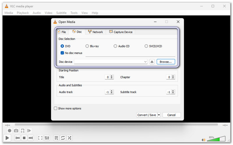The height and width of the screenshot is (145, 233).
Task: Toggle loop mode icon
Action: tap(63, 138)
